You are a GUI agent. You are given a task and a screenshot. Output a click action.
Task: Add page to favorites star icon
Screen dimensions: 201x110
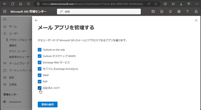point(156,4)
